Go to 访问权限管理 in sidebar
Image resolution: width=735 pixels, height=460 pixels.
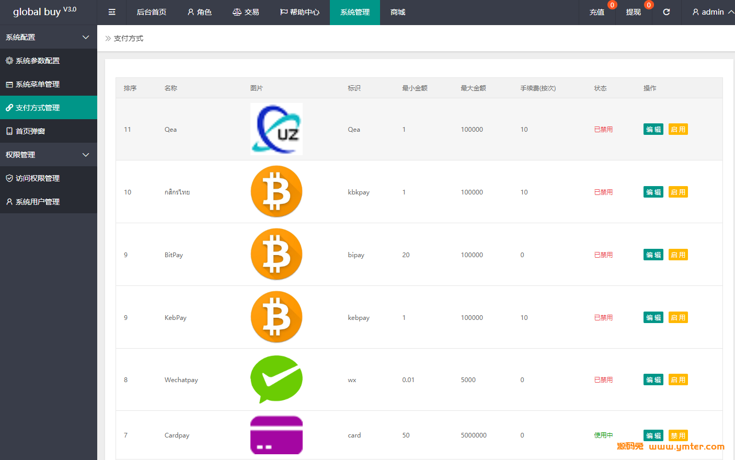tap(49, 178)
